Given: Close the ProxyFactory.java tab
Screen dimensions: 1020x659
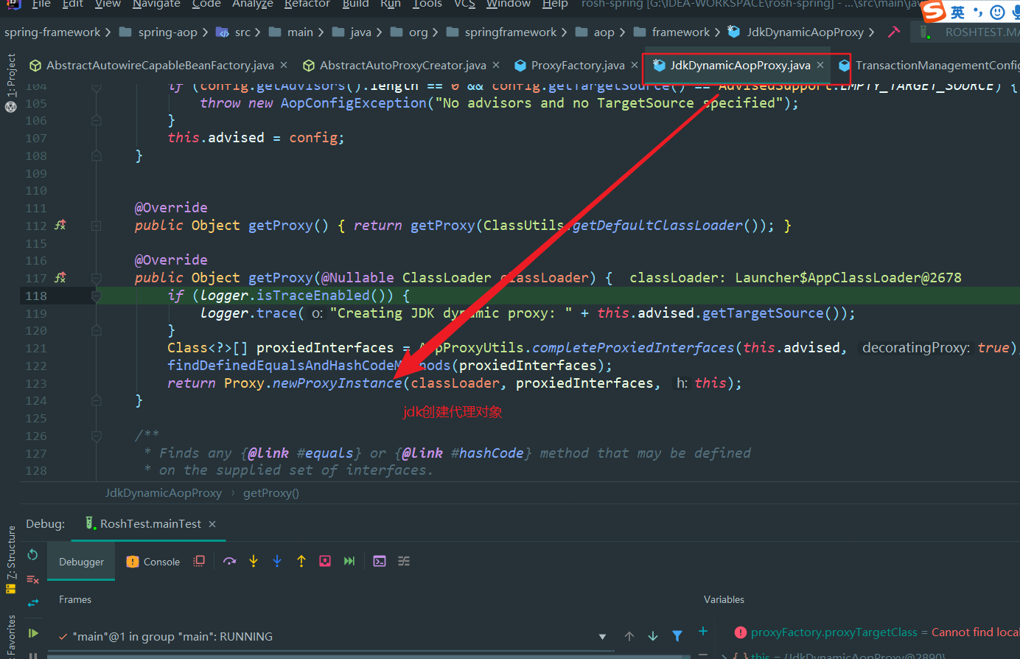Looking at the screenshot, I should click(x=635, y=65).
